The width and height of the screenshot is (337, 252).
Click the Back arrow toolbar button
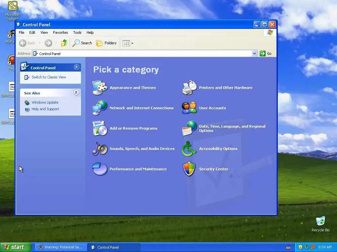pos(27,43)
